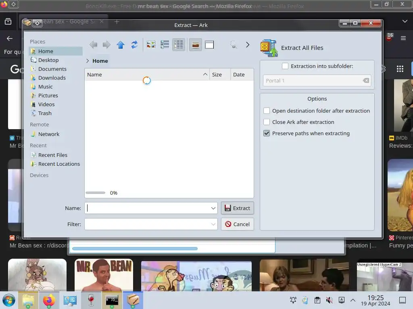Open Google apps grid
413x309 pixels.
click(400, 69)
